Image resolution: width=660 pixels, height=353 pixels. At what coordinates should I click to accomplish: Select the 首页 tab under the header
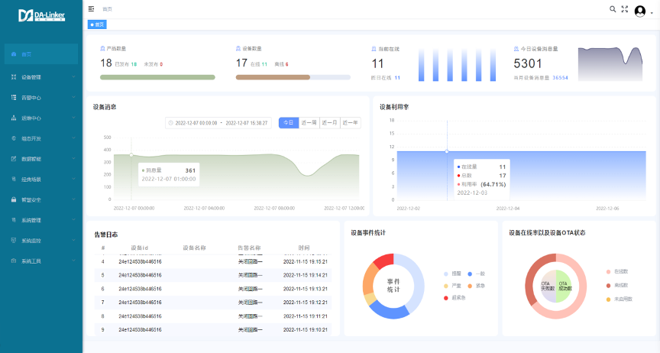pos(97,24)
